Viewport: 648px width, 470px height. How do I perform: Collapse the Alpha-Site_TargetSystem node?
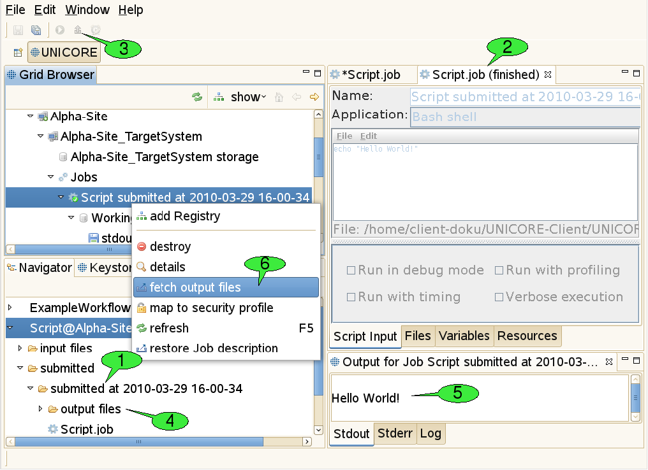point(41,136)
